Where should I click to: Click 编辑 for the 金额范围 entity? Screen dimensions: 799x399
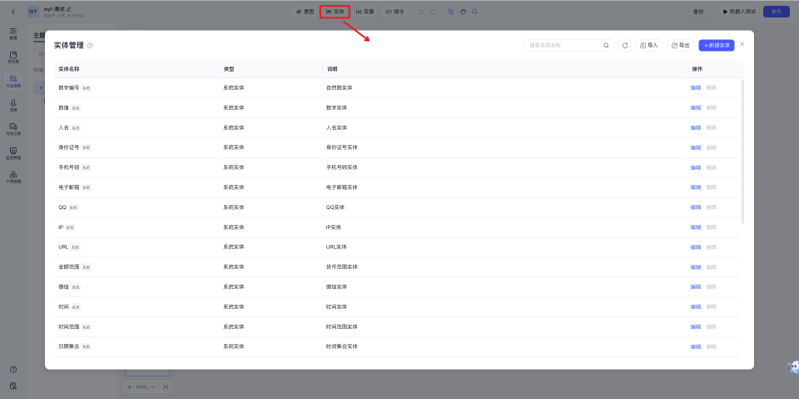click(x=696, y=267)
